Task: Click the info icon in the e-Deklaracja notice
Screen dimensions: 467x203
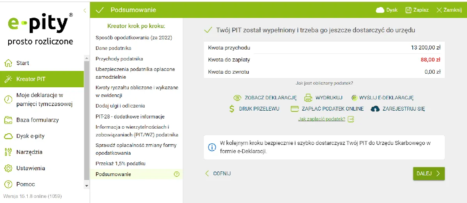Action: 212,147
